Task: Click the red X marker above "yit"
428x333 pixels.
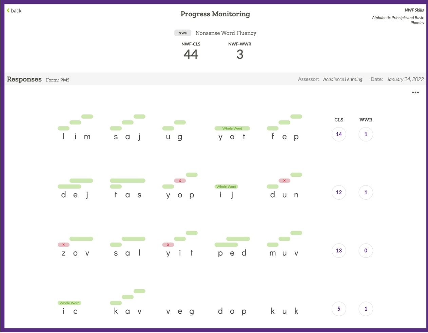Action: coord(168,244)
